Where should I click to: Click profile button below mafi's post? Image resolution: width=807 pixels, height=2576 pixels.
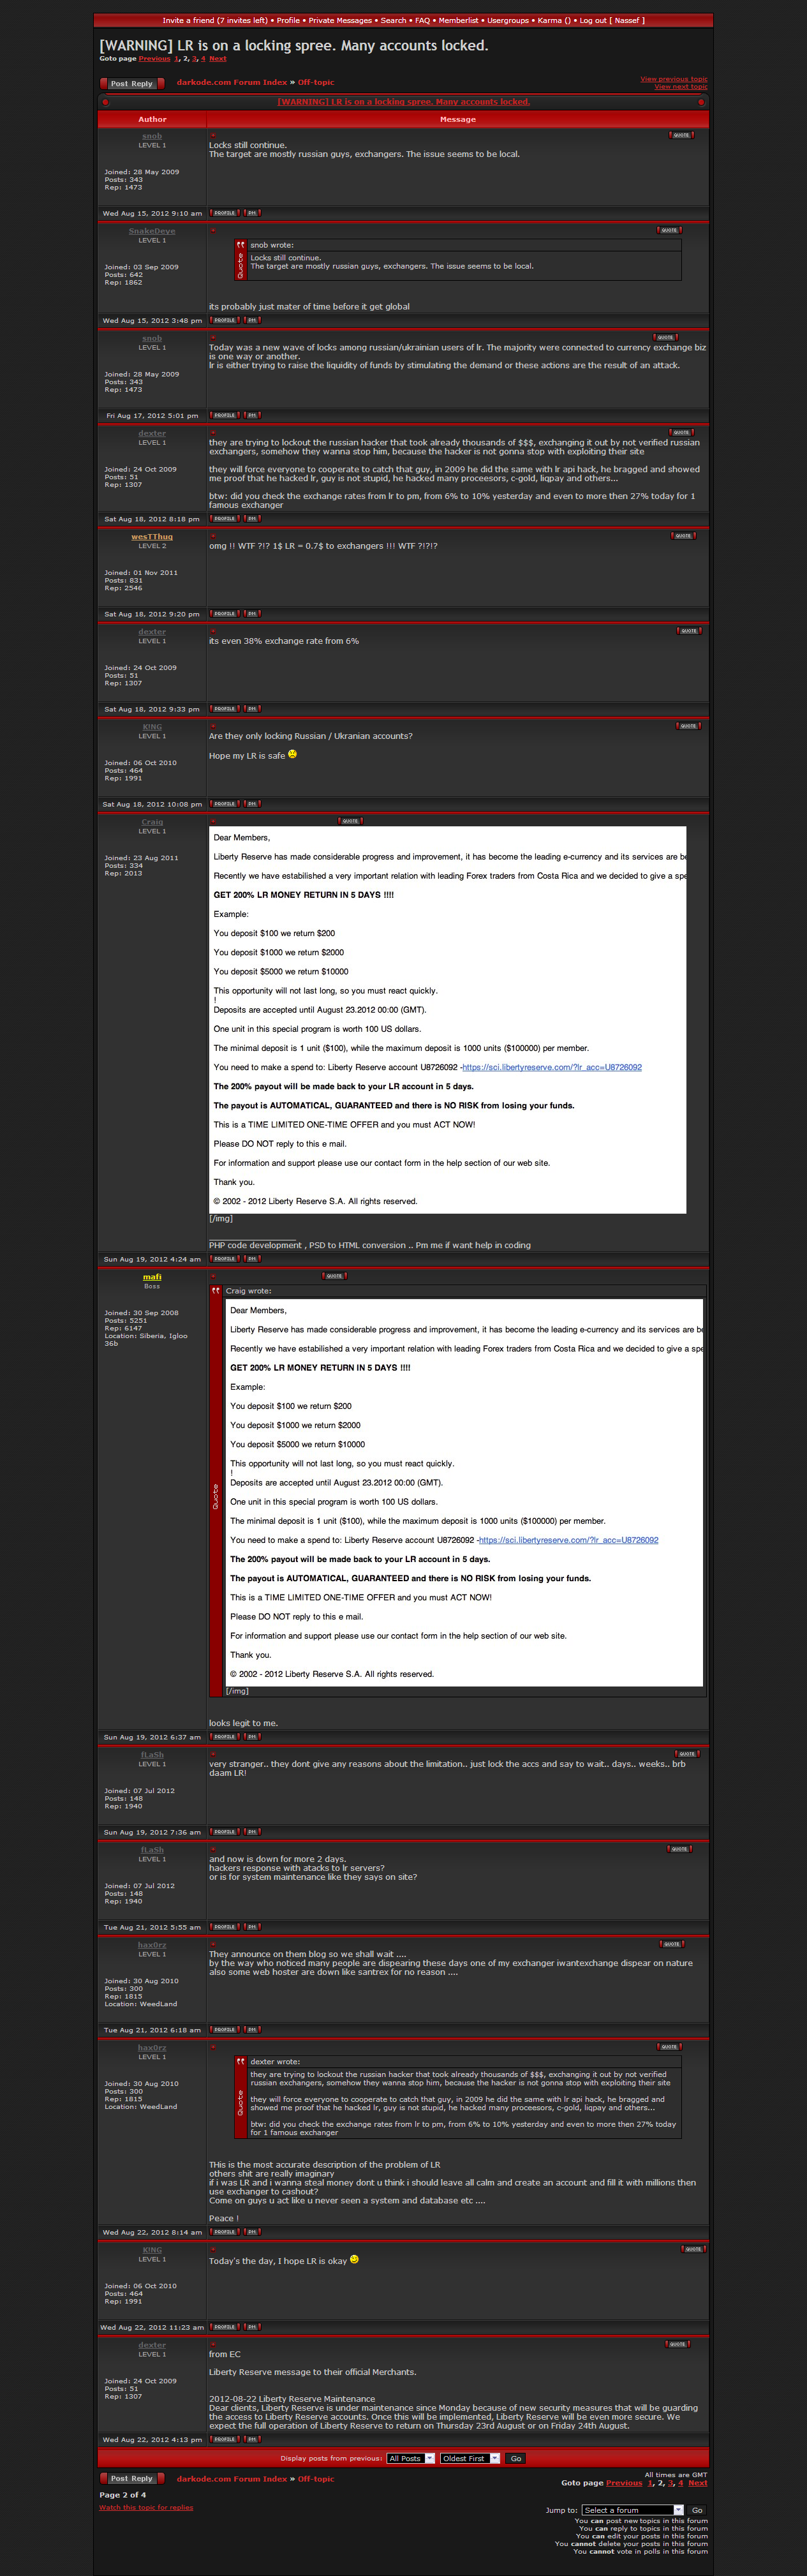tap(224, 1737)
